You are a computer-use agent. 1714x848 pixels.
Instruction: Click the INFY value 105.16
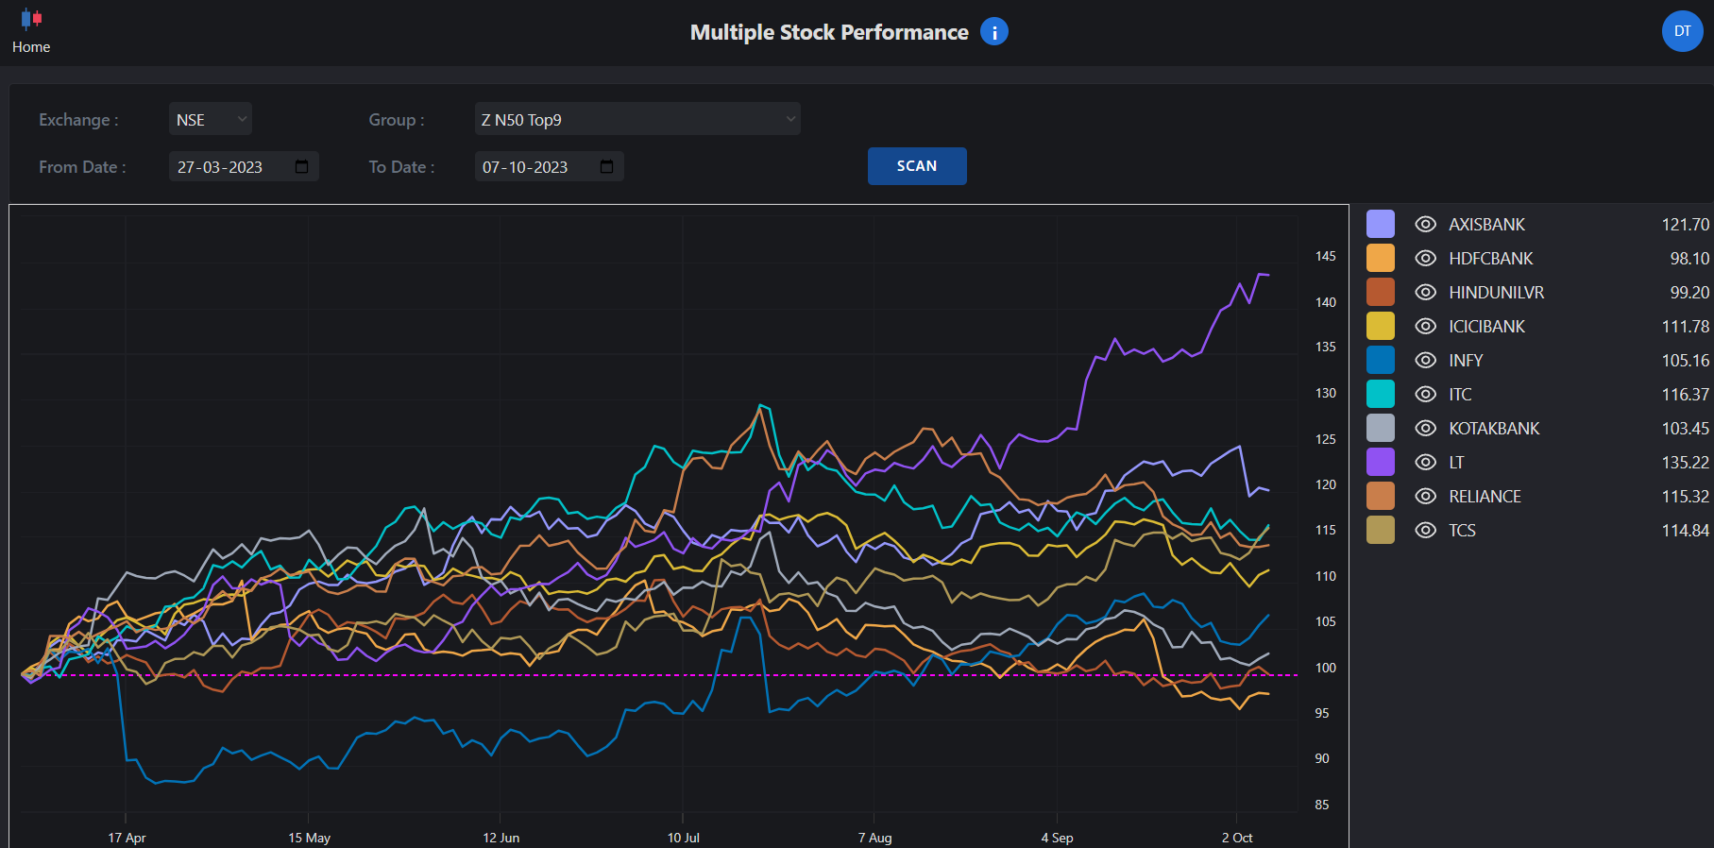coord(1686,361)
